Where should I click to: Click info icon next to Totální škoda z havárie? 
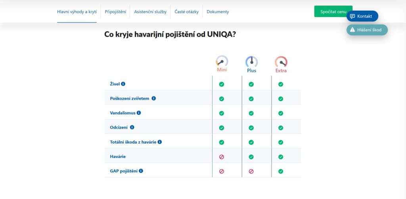[x=160, y=142]
